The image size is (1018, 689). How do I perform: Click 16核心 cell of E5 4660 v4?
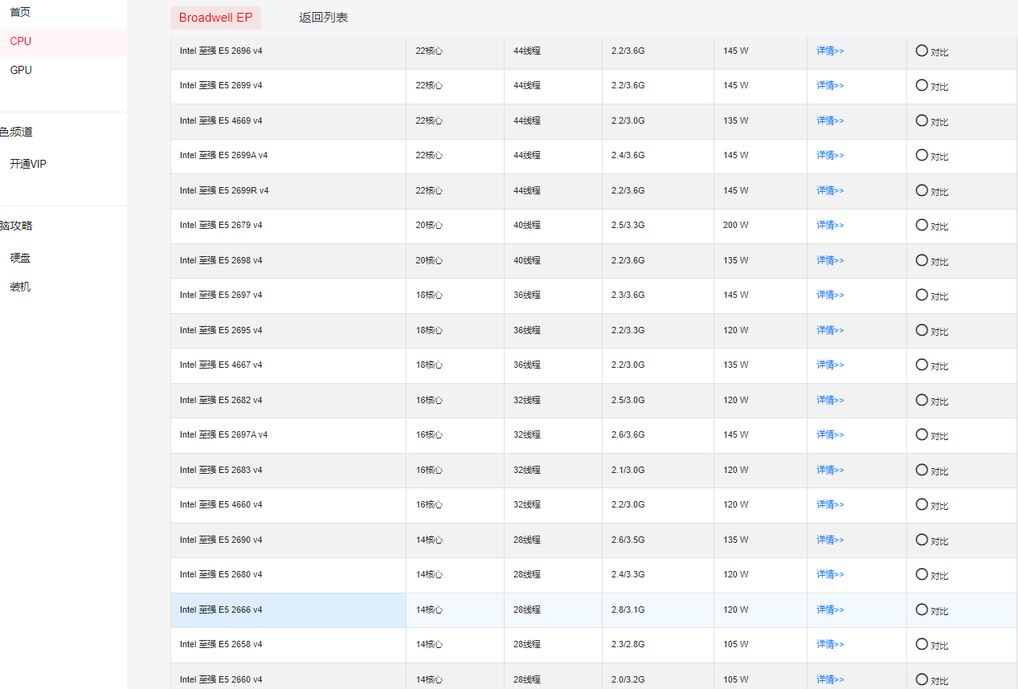[x=429, y=504]
